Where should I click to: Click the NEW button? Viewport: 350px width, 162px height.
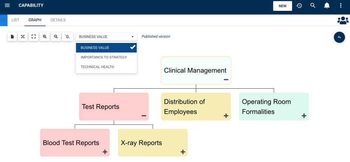pos(282,6)
